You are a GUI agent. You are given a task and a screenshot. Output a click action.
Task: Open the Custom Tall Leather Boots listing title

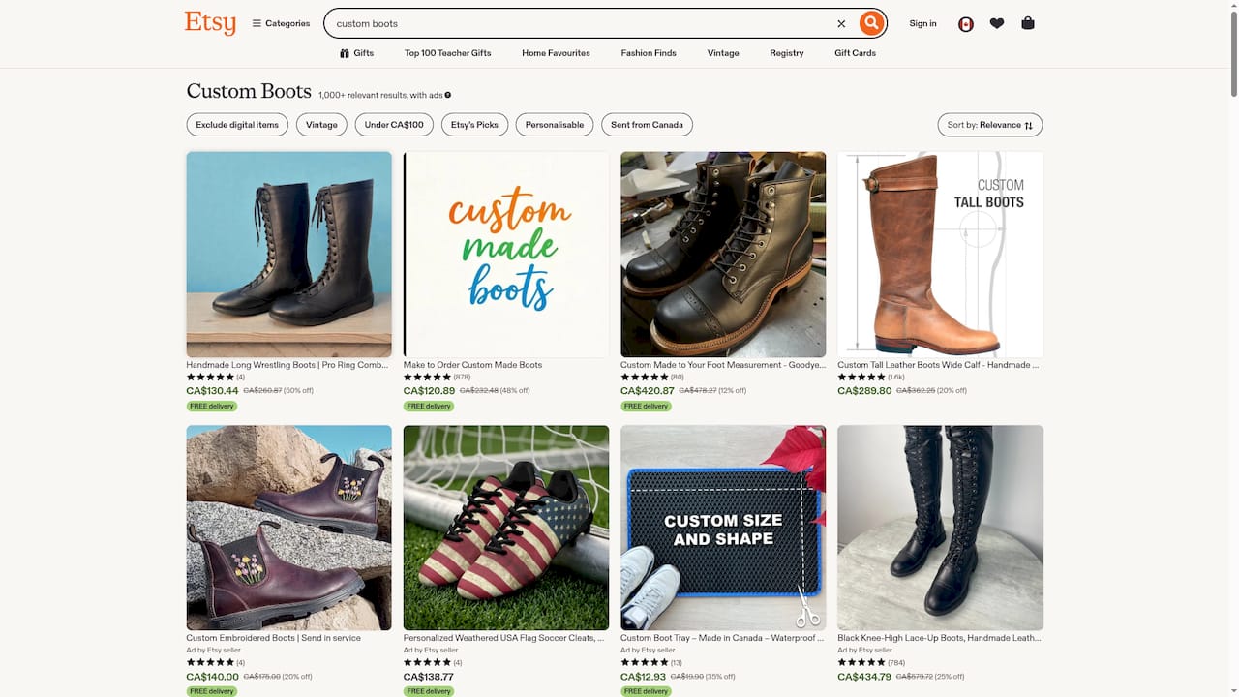coord(938,365)
